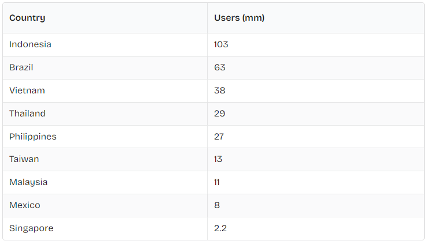The image size is (427, 241).
Task: Select the Mexico country cell
Action: (25, 205)
